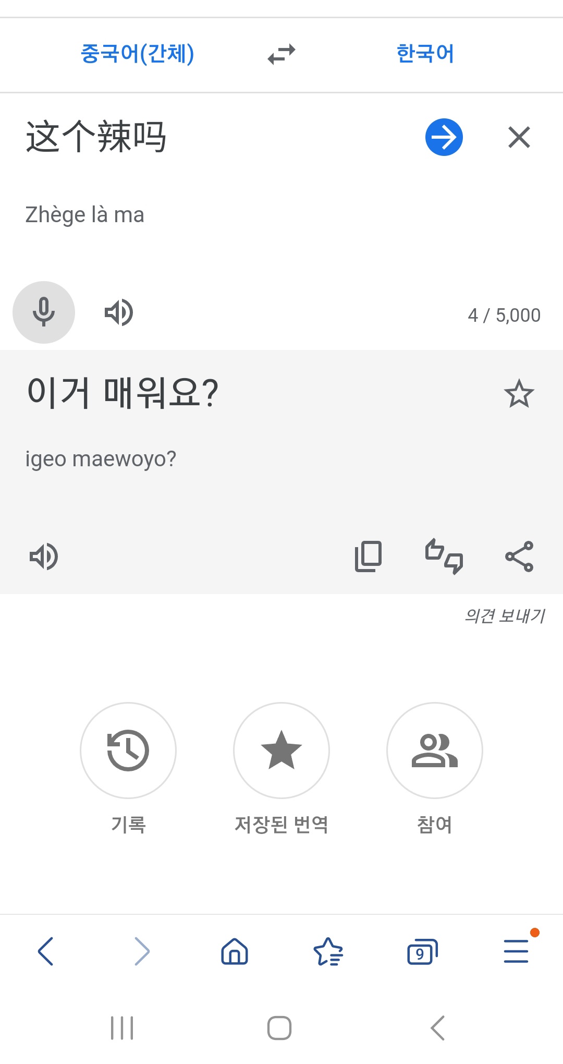The image size is (563, 1064).
Task: Click the 의견 보내기 feedback link
Action: pyautogui.click(x=504, y=616)
